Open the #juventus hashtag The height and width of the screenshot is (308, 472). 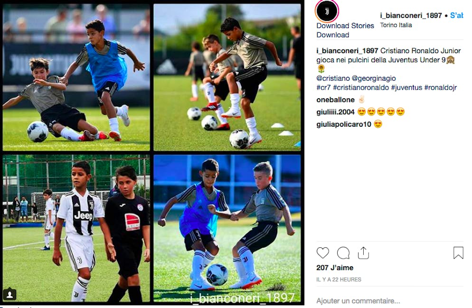tap(406, 87)
